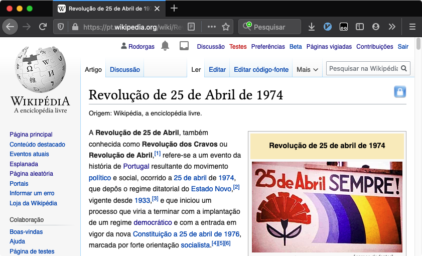This screenshot has width=422, height=256.
Task: Open the 25 de Abril SEMPRE mural image
Action: tap(327, 207)
